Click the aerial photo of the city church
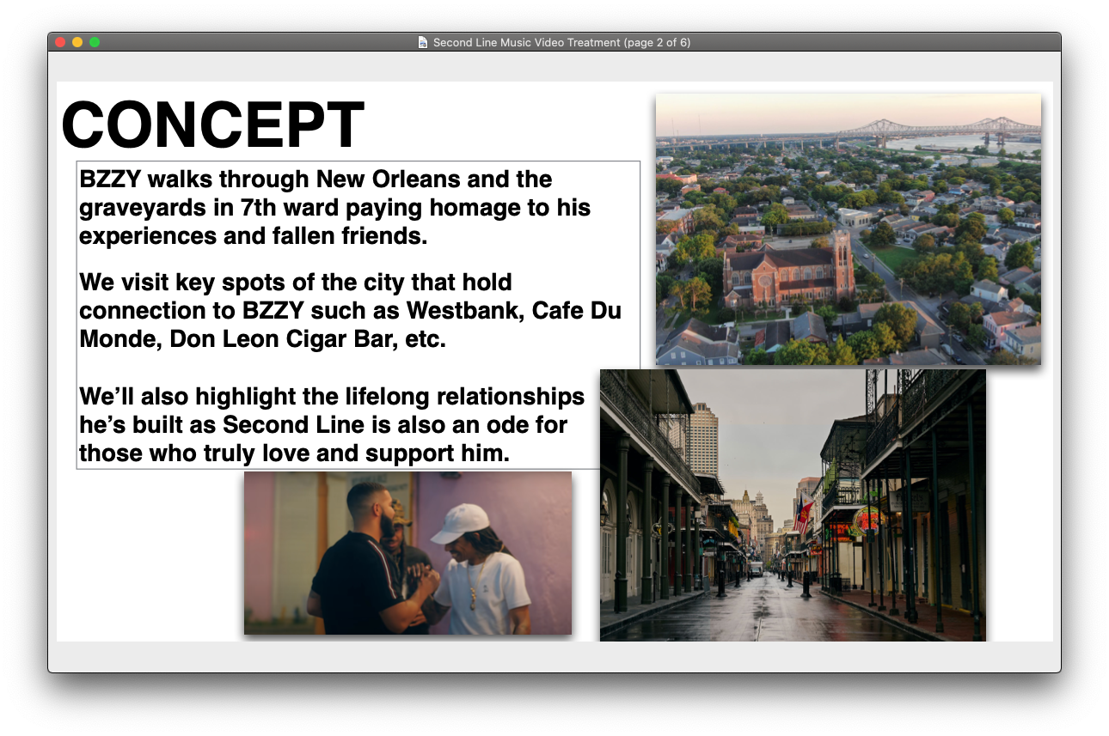The height and width of the screenshot is (736, 1109). [849, 229]
